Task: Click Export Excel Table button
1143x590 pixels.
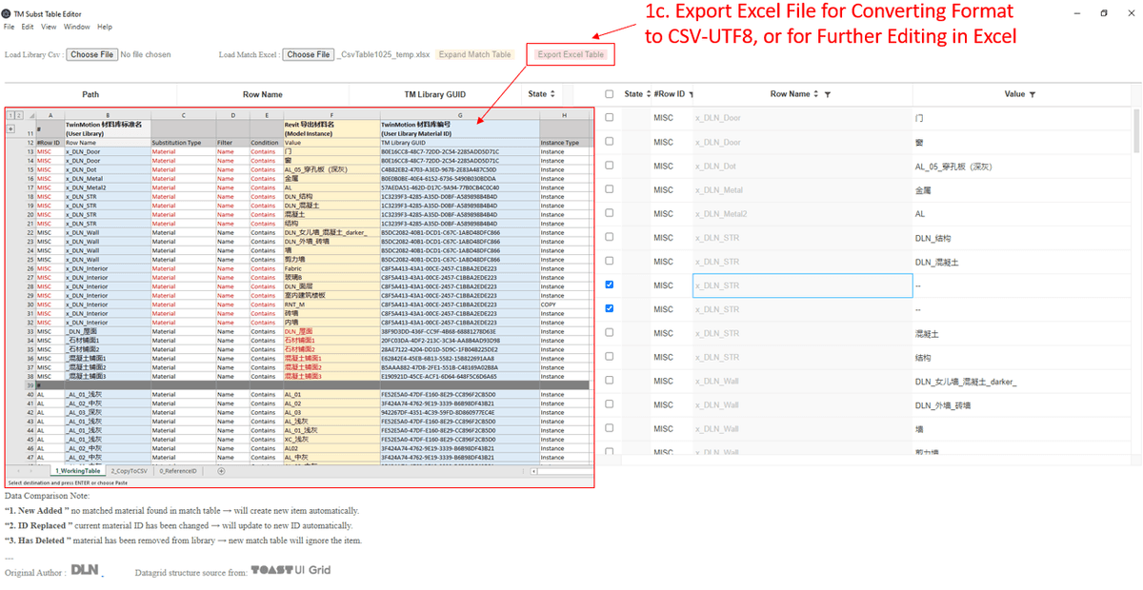Action: pyautogui.click(x=571, y=54)
